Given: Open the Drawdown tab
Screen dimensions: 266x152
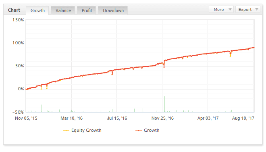Looking at the screenshot, I should pos(113,10).
